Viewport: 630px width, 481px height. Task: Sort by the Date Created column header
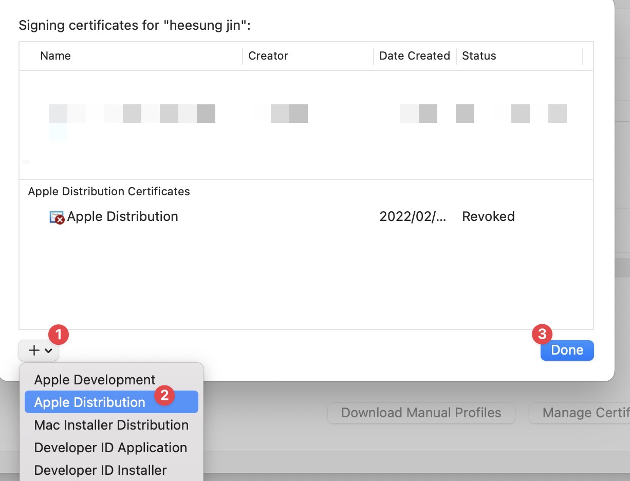(415, 56)
